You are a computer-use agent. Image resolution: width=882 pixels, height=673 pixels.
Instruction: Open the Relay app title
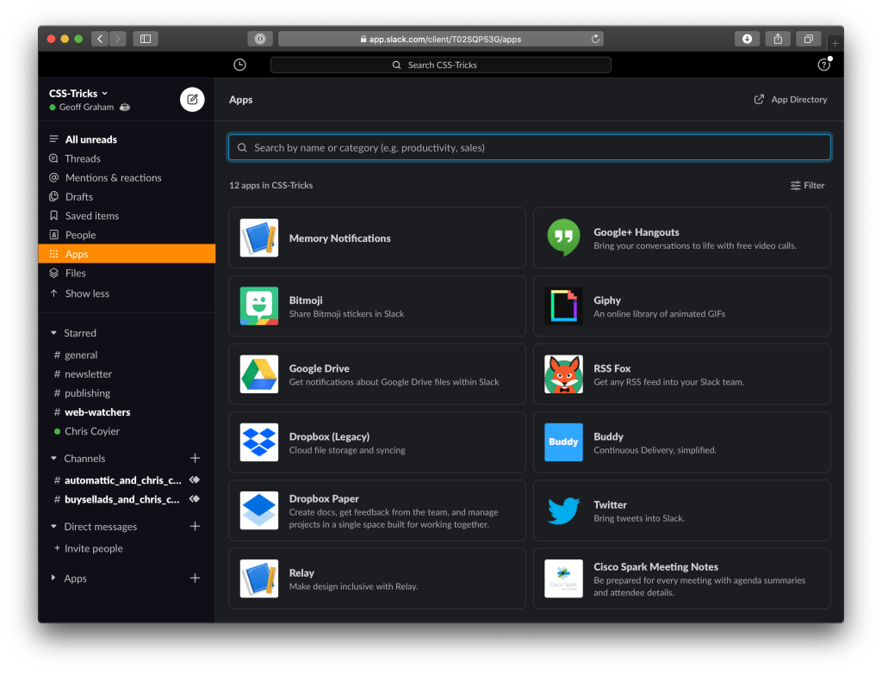coord(301,572)
